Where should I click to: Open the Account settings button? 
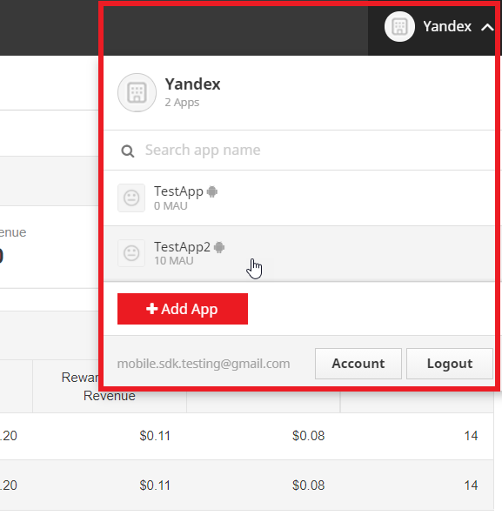pos(358,364)
